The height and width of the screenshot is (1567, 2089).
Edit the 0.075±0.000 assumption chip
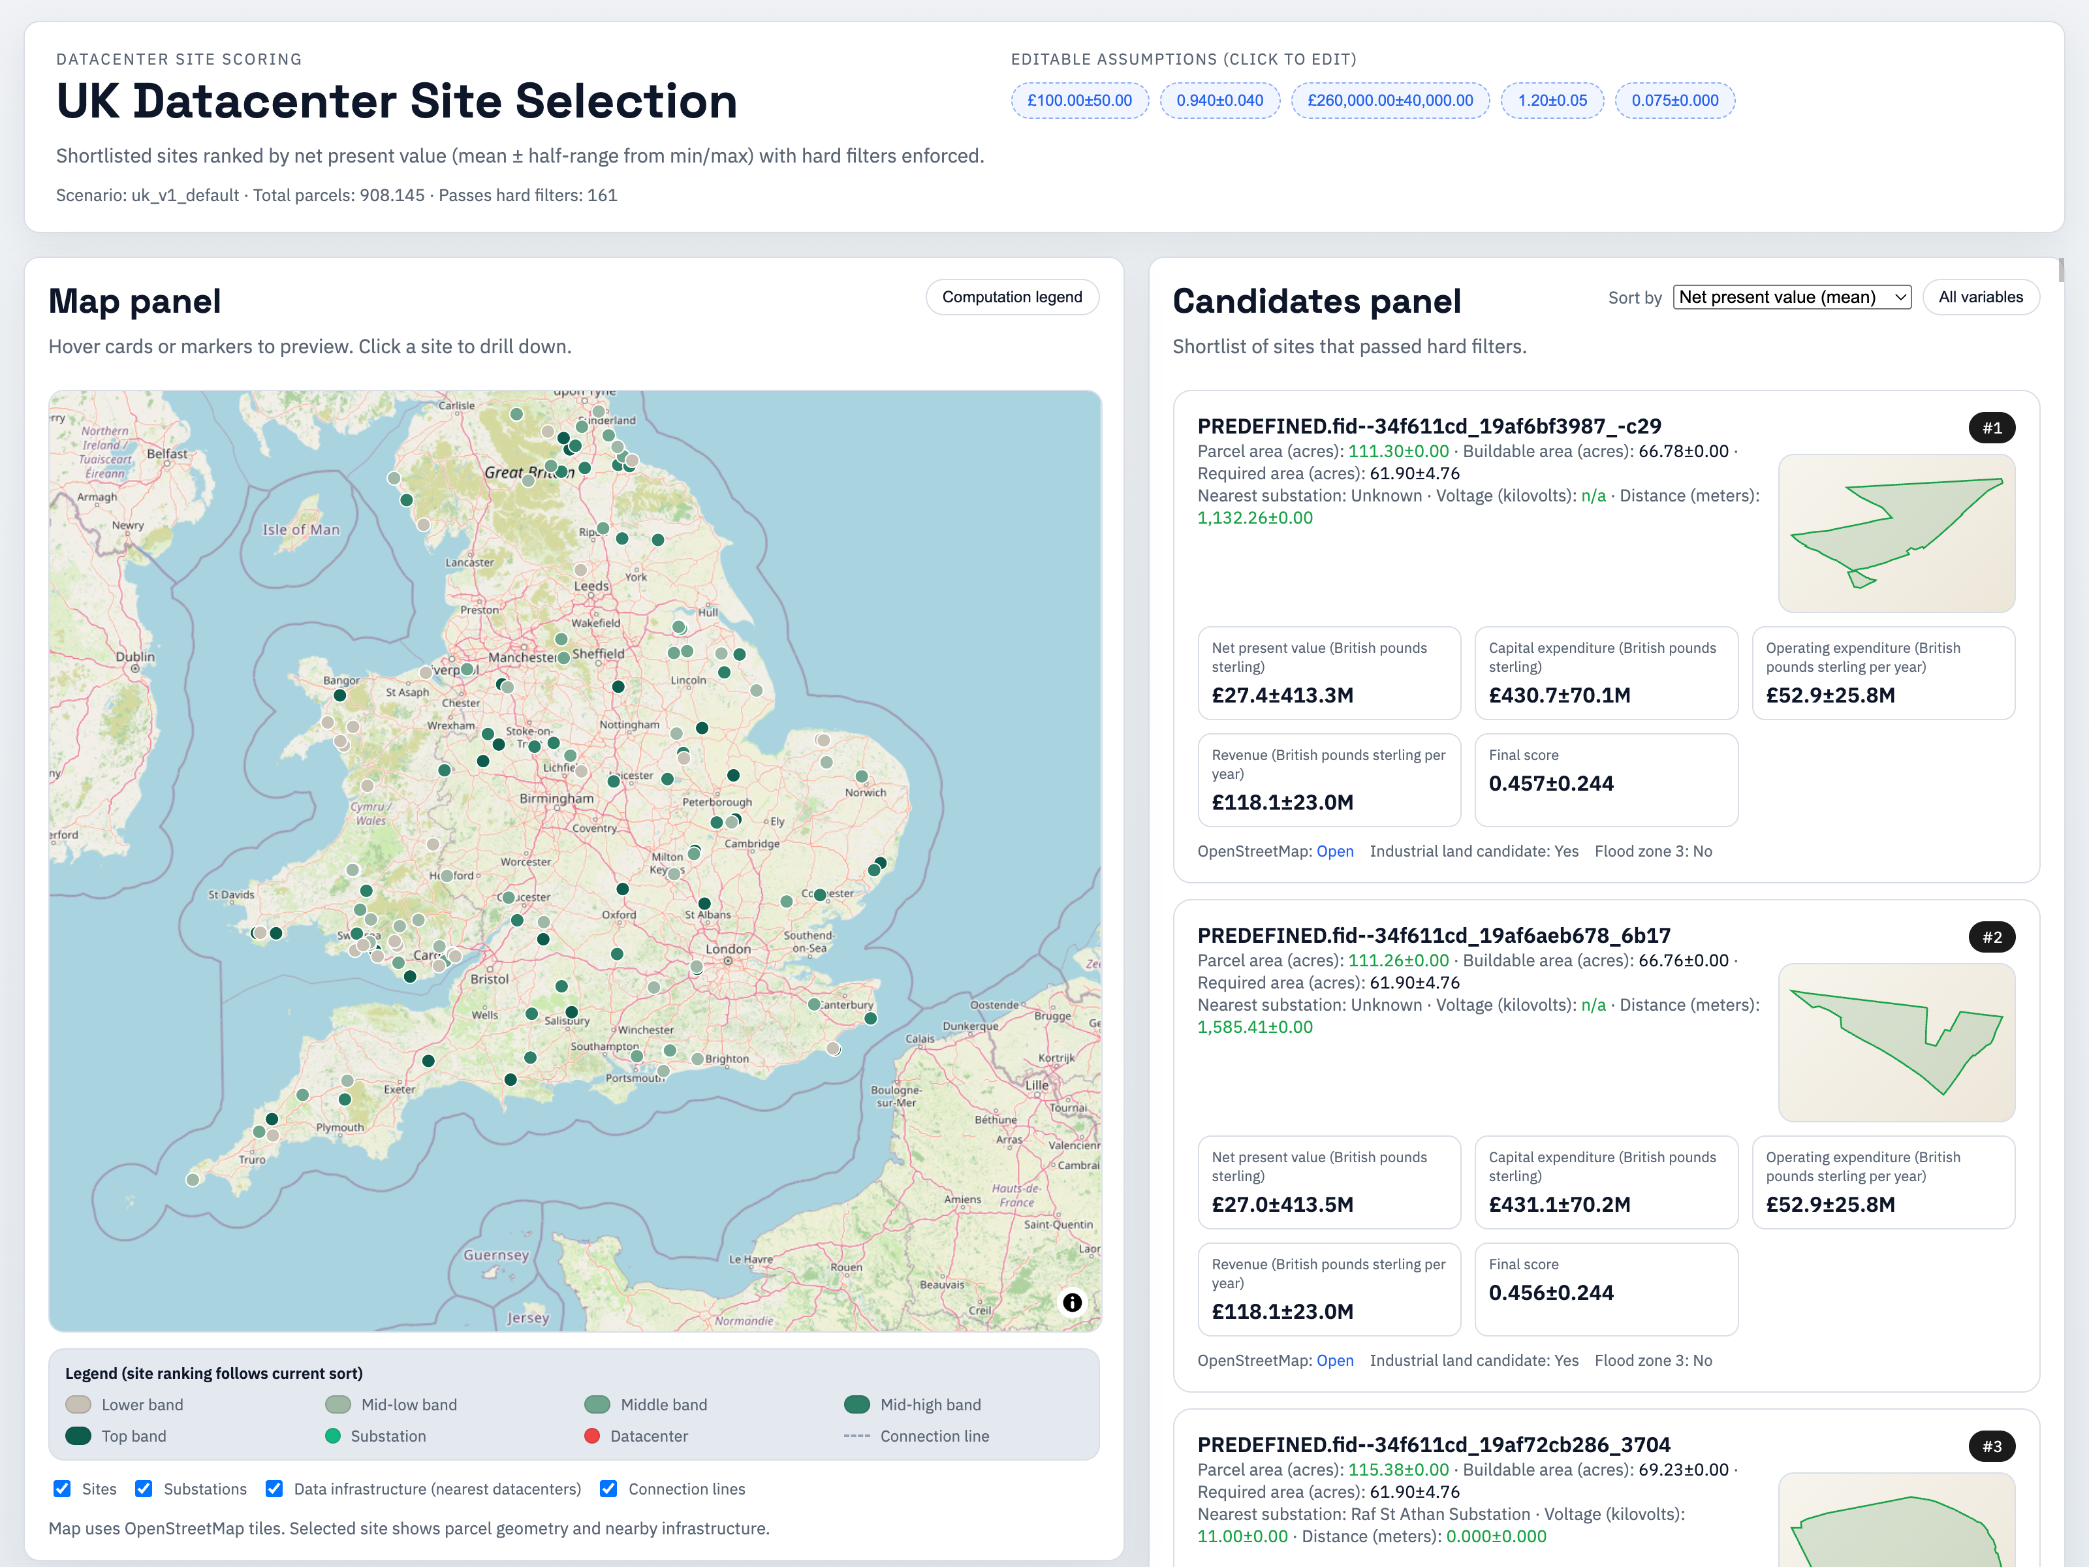pos(1674,100)
